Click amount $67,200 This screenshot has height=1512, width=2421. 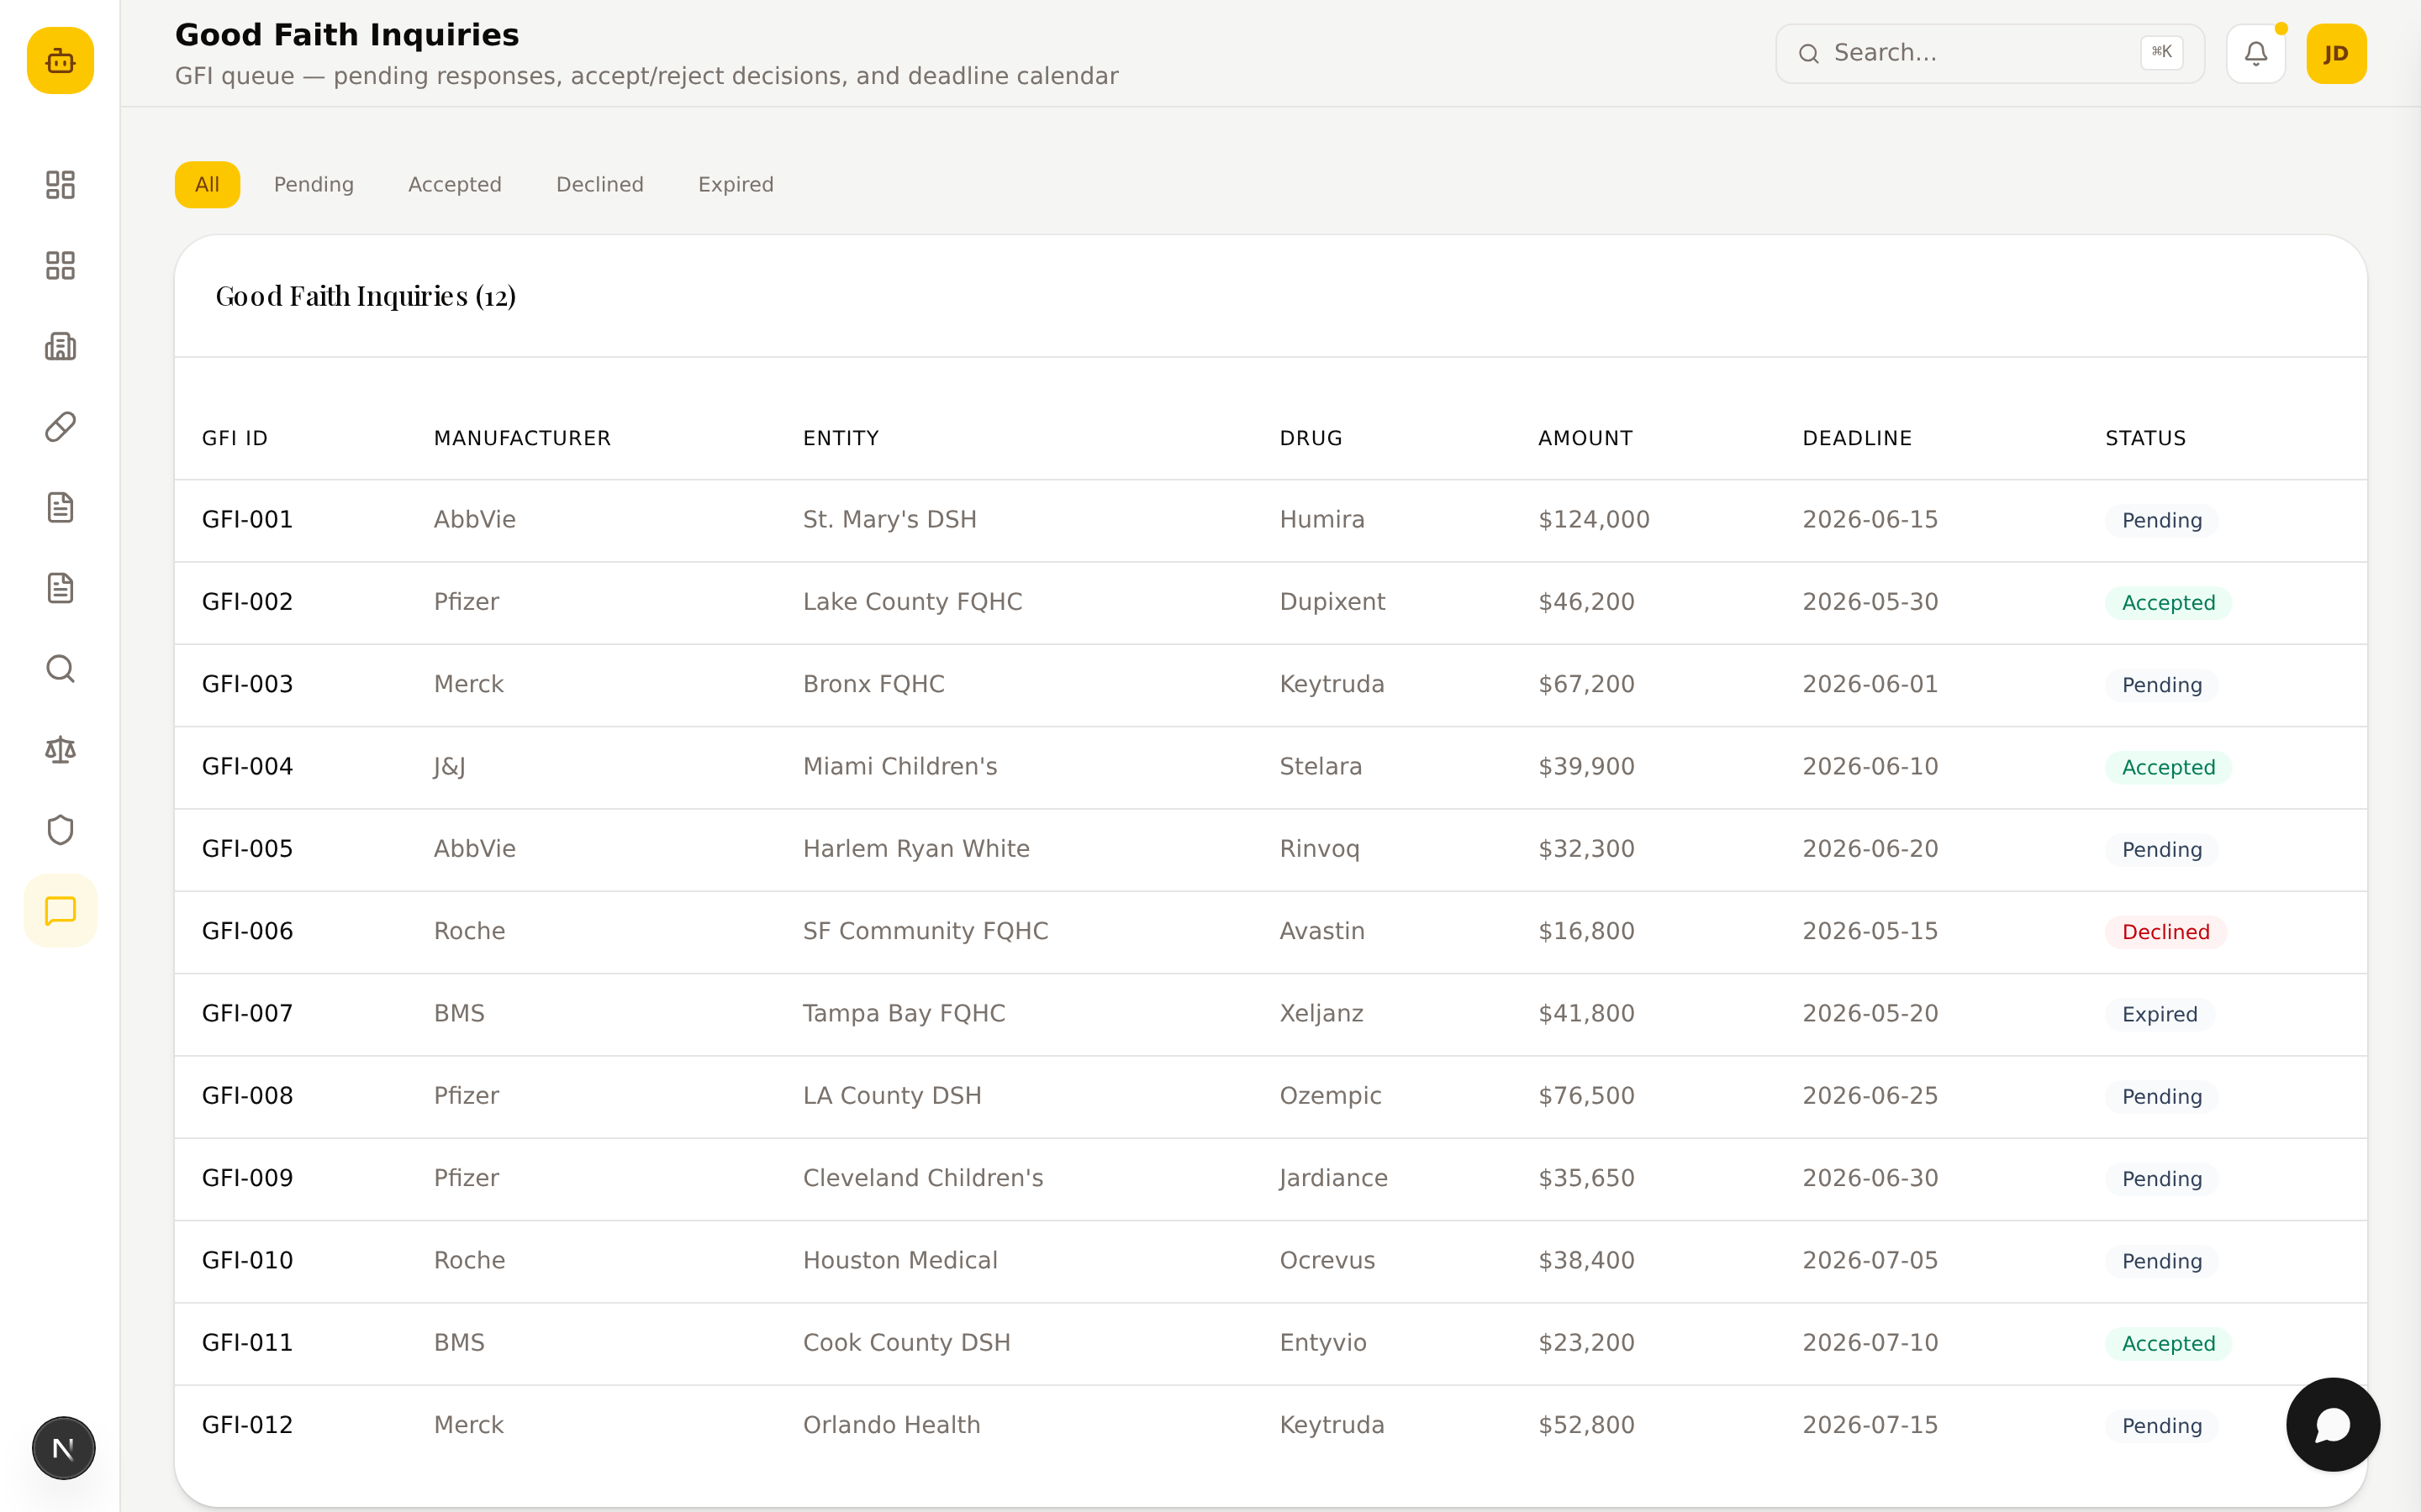point(1585,684)
